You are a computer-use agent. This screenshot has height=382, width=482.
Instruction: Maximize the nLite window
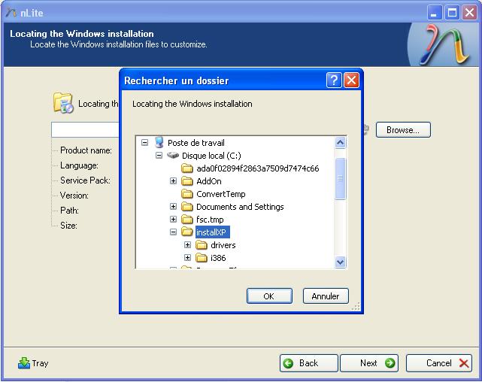tap(452, 13)
